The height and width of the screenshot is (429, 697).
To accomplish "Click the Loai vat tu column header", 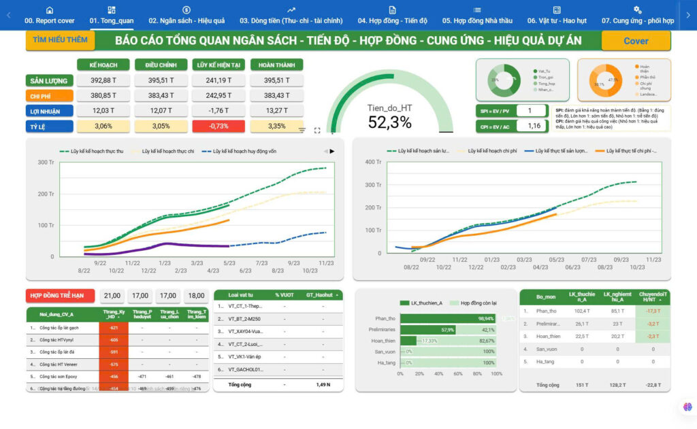I will point(240,295).
